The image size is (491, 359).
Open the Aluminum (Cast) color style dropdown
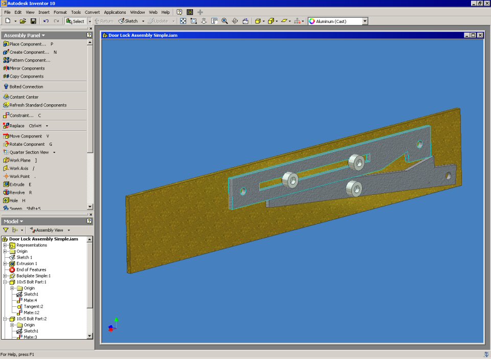[x=365, y=21]
